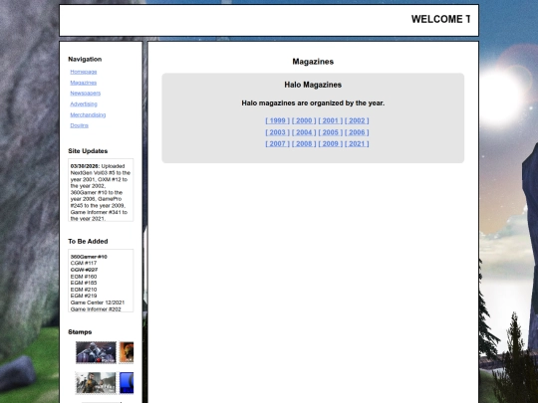Click the Halo Magazines heading

[x=313, y=85]
